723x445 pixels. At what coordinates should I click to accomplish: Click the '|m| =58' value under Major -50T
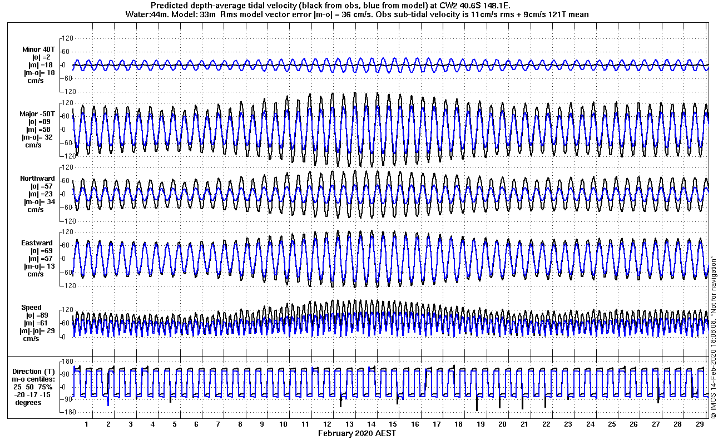(39, 130)
